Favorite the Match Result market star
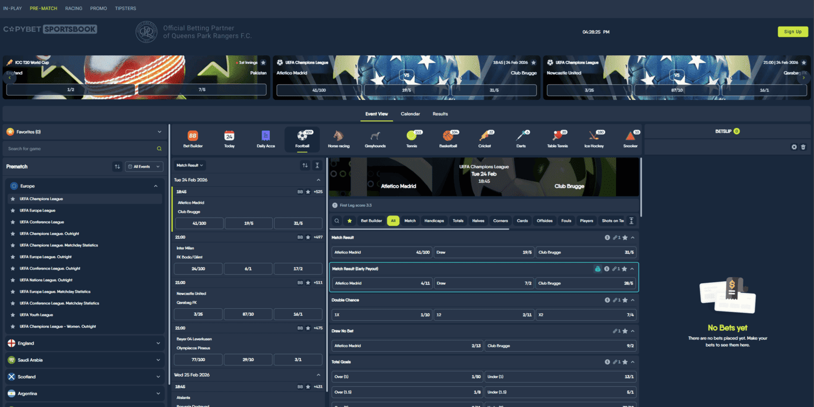Viewport: 814px width, 407px height. tap(625, 238)
